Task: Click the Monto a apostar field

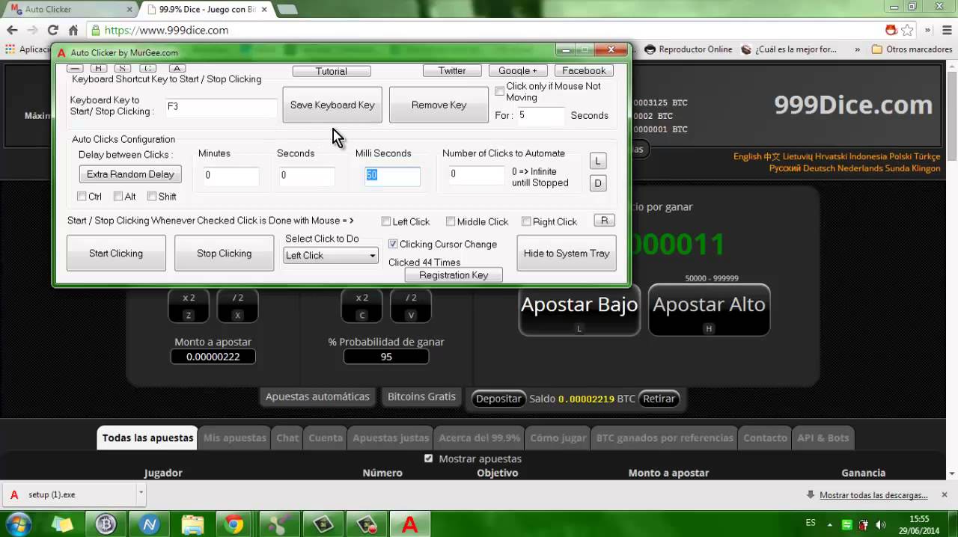Action: coord(213,357)
